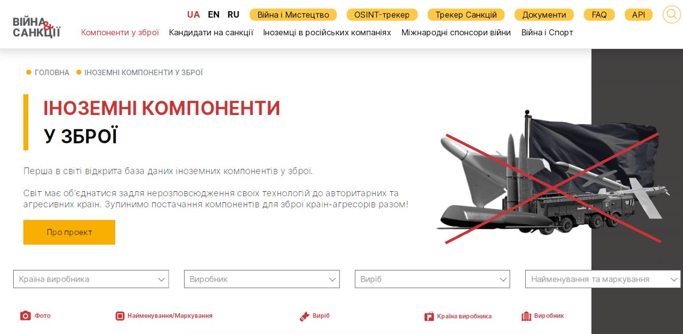This screenshot has width=683, height=334.
Task: Go to Міжнародні спонсори війни section
Action: click(456, 33)
